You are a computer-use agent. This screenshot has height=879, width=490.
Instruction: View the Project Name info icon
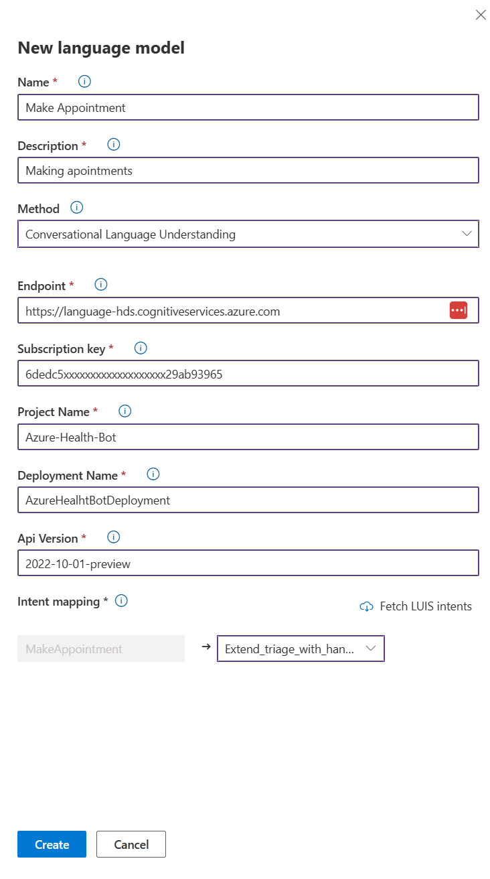pyautogui.click(x=125, y=411)
